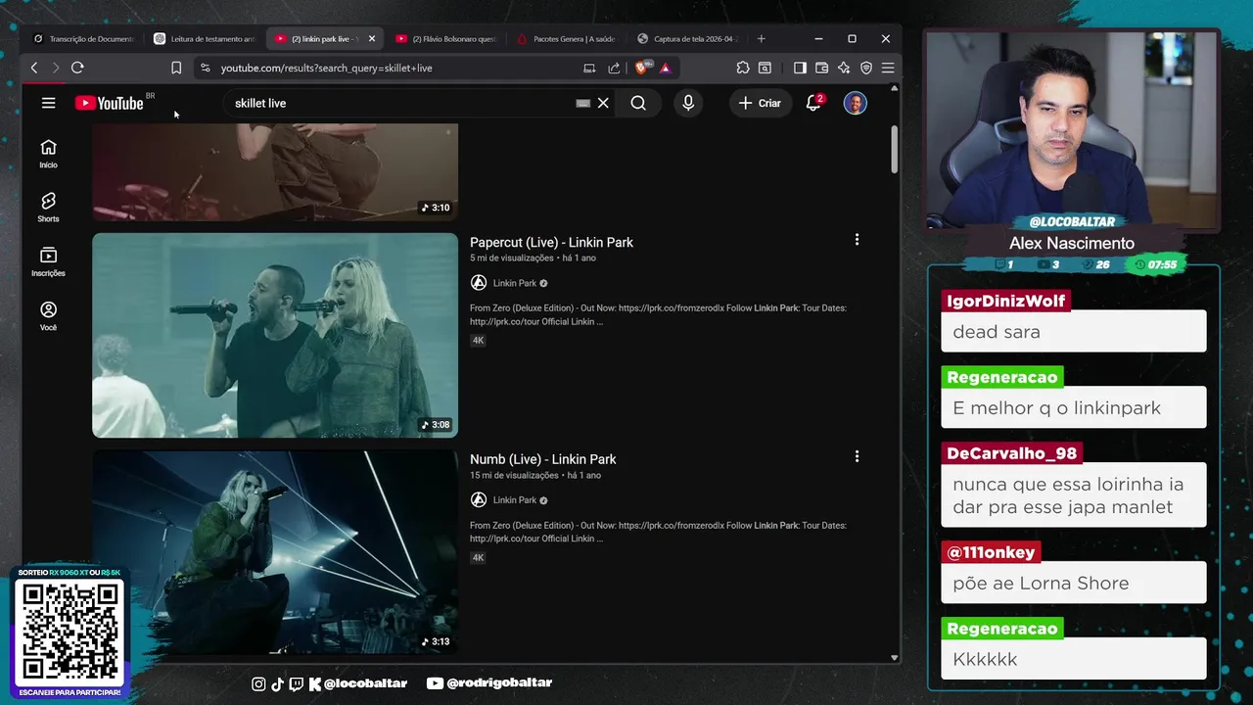Click the DeCarvalho_98 chat username
1253x705 pixels.
point(1011,453)
